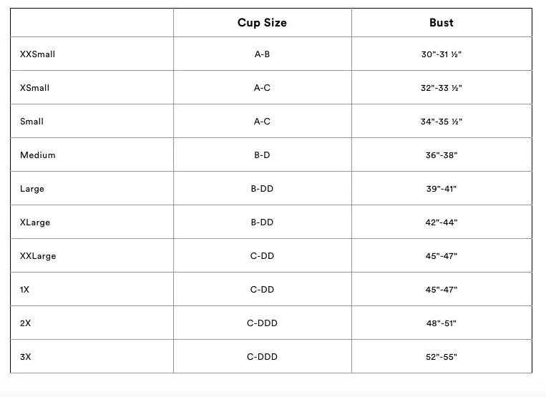The height and width of the screenshot is (397, 546).
Task: Select the Large size row label
Action: [x=32, y=189]
